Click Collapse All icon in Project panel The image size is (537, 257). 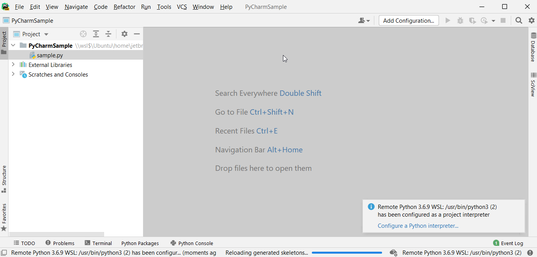pyautogui.click(x=108, y=34)
